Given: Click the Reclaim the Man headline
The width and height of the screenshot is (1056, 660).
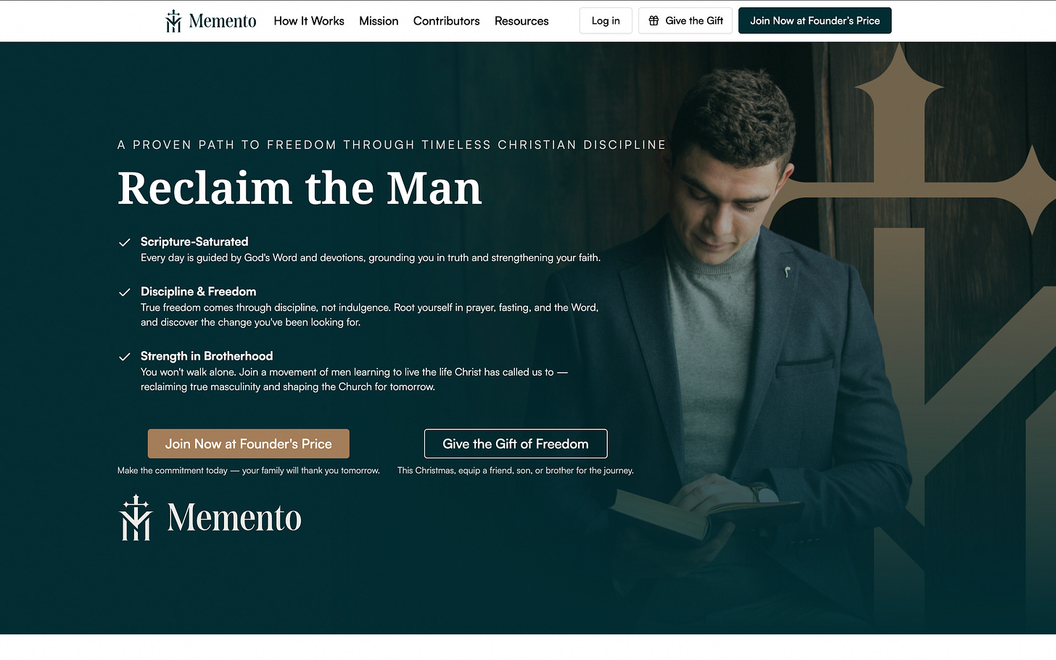Looking at the screenshot, I should point(300,189).
